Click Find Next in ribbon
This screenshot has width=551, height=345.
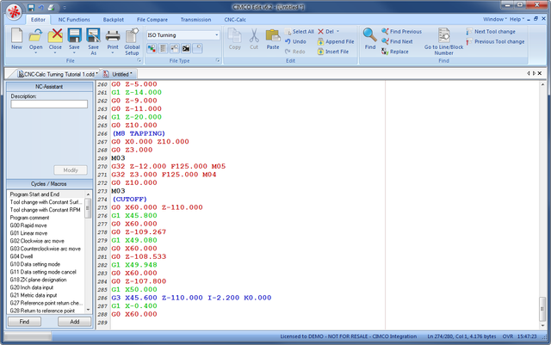(397, 41)
